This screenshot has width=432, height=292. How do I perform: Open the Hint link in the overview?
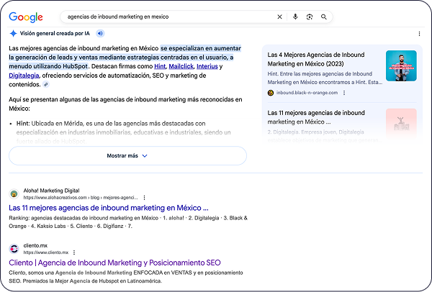click(160, 66)
